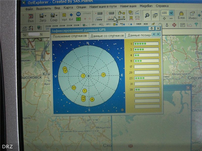202x151 pixels.
Task: Select the Положение спутников tab
Action: pyautogui.click(x=70, y=36)
